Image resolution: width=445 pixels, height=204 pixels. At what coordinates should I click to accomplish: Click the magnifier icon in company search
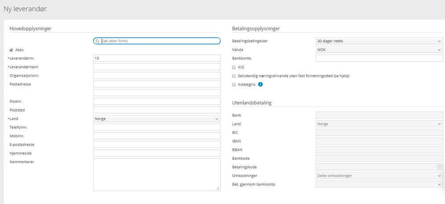[97, 41]
